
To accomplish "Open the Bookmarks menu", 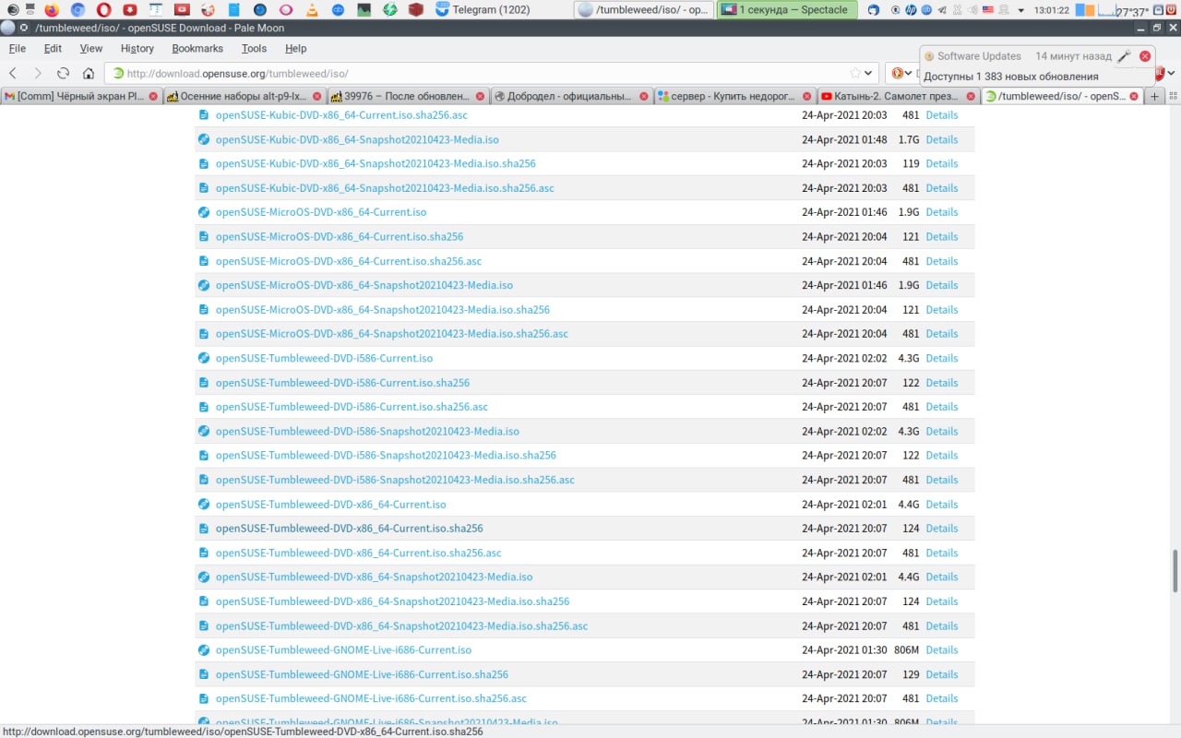I will [197, 48].
